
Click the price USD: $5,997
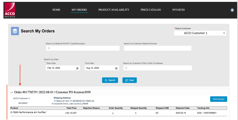pyautogui.click(x=71, y=113)
